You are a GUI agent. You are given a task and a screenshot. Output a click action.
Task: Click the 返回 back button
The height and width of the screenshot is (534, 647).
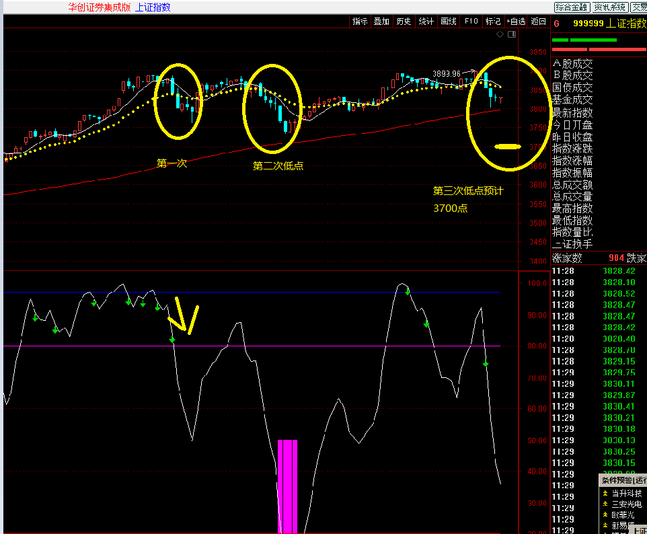tap(538, 22)
